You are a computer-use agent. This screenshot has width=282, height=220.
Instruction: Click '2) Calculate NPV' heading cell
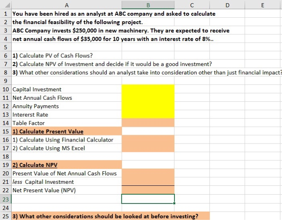tap(67, 165)
